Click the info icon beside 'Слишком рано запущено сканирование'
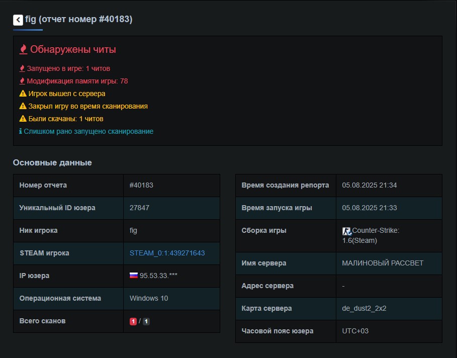Screen dimensions: 457x358 [21, 131]
